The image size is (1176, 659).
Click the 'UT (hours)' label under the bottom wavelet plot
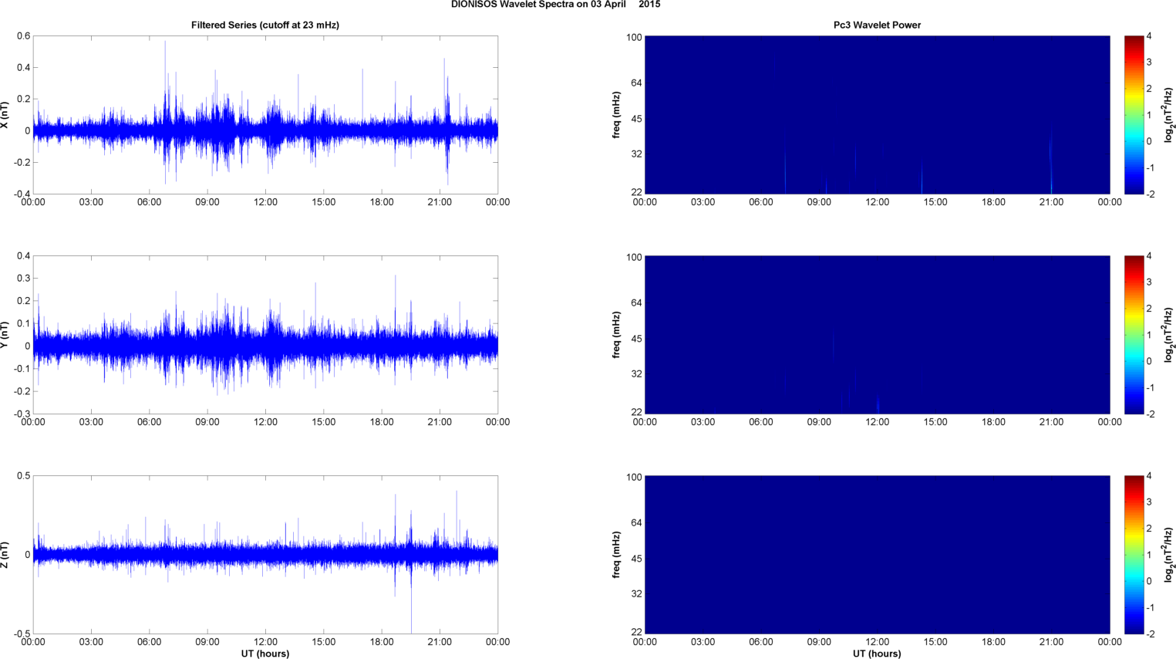(x=877, y=654)
